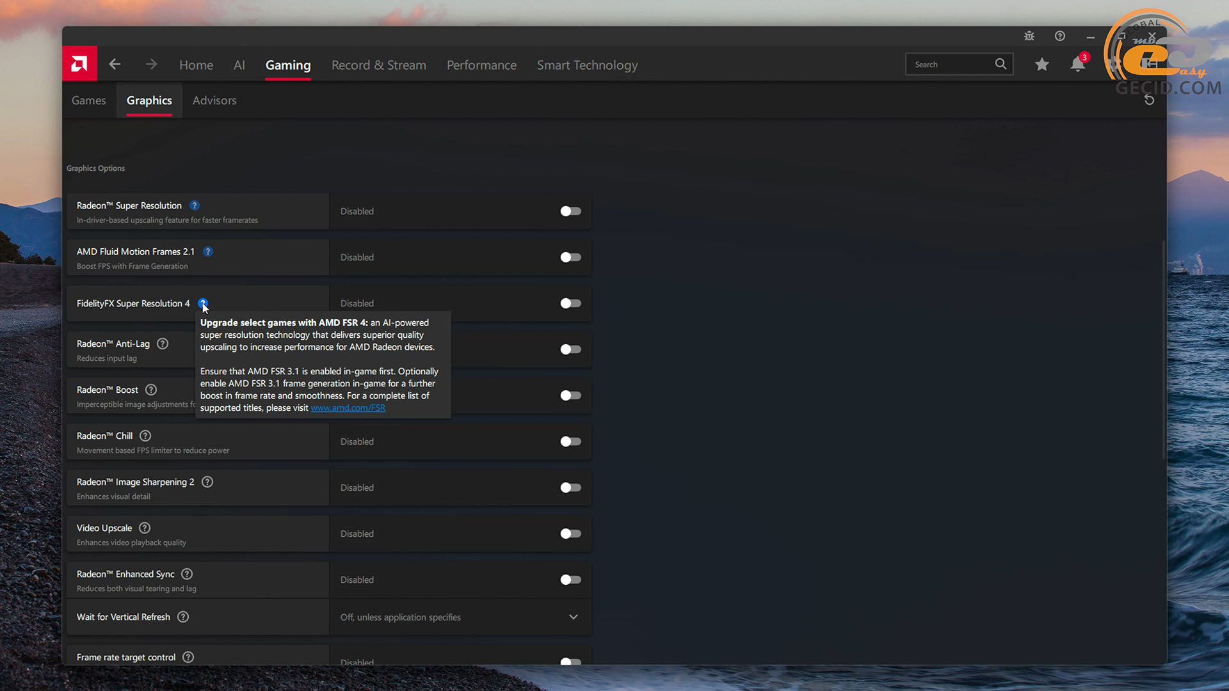
Task: Open favorites star icon
Action: [x=1042, y=65]
